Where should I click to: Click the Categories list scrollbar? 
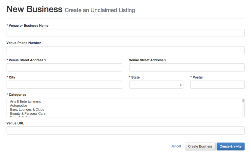click(243, 107)
